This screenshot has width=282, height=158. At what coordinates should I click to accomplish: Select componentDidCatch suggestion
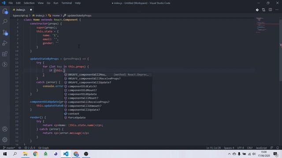[108, 86]
